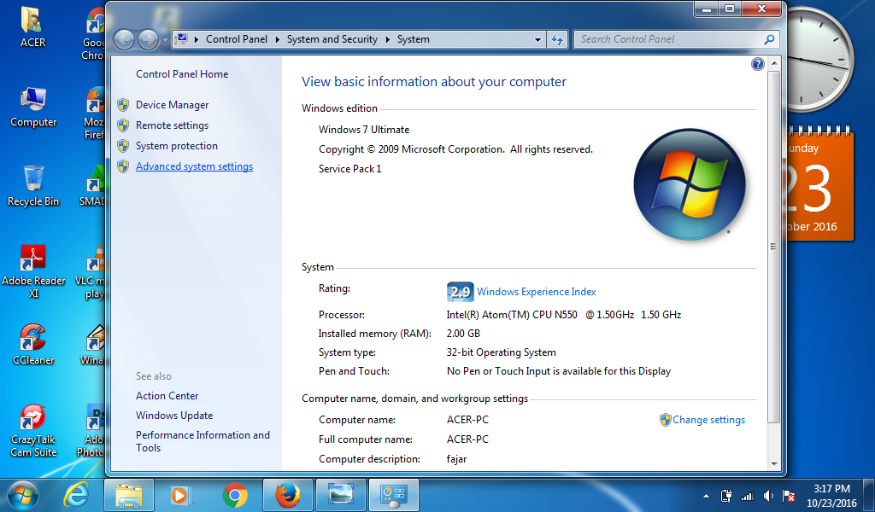Open the picture viewer taskbar item
875x512 pixels.
340,495
